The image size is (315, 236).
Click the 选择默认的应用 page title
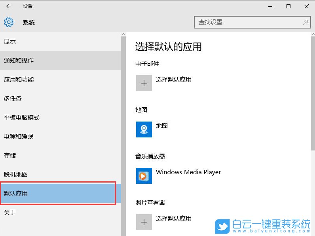[x=168, y=47]
